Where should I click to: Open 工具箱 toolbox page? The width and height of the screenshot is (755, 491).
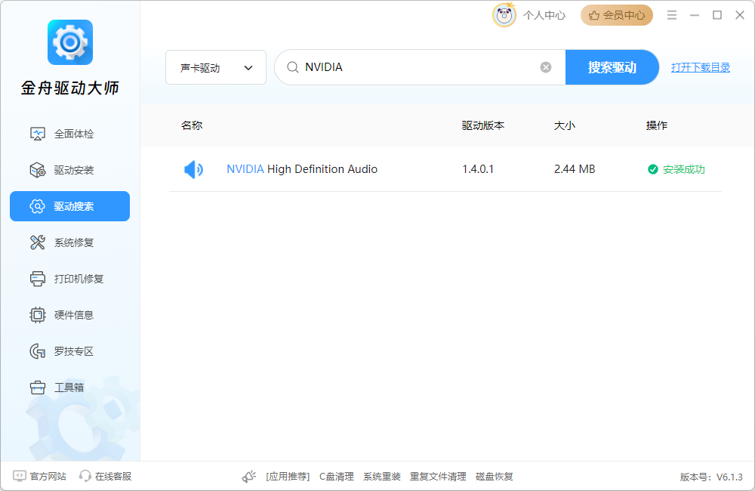click(x=69, y=388)
